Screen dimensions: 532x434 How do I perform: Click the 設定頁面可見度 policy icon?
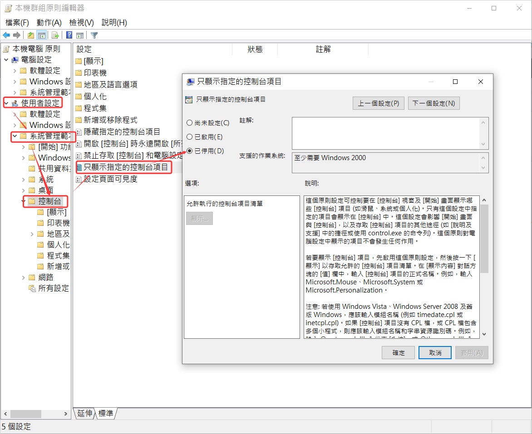[79, 179]
